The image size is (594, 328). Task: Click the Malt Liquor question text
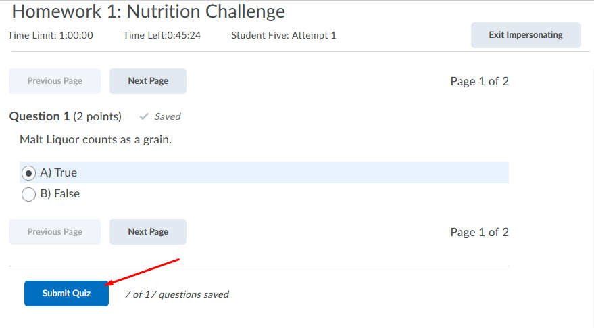pos(96,140)
